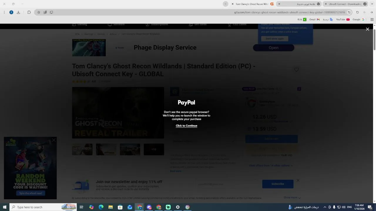Click the 'Click to Continue' PayPal link
Image resolution: width=376 pixels, height=211 pixels.
pyautogui.click(x=187, y=126)
